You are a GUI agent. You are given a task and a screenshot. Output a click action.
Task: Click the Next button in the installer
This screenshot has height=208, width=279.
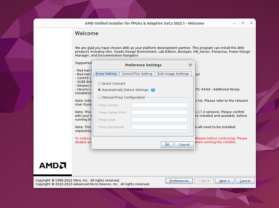click(x=225, y=181)
